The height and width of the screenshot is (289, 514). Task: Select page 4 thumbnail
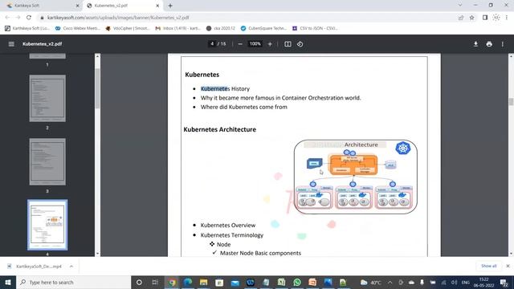[x=47, y=225]
